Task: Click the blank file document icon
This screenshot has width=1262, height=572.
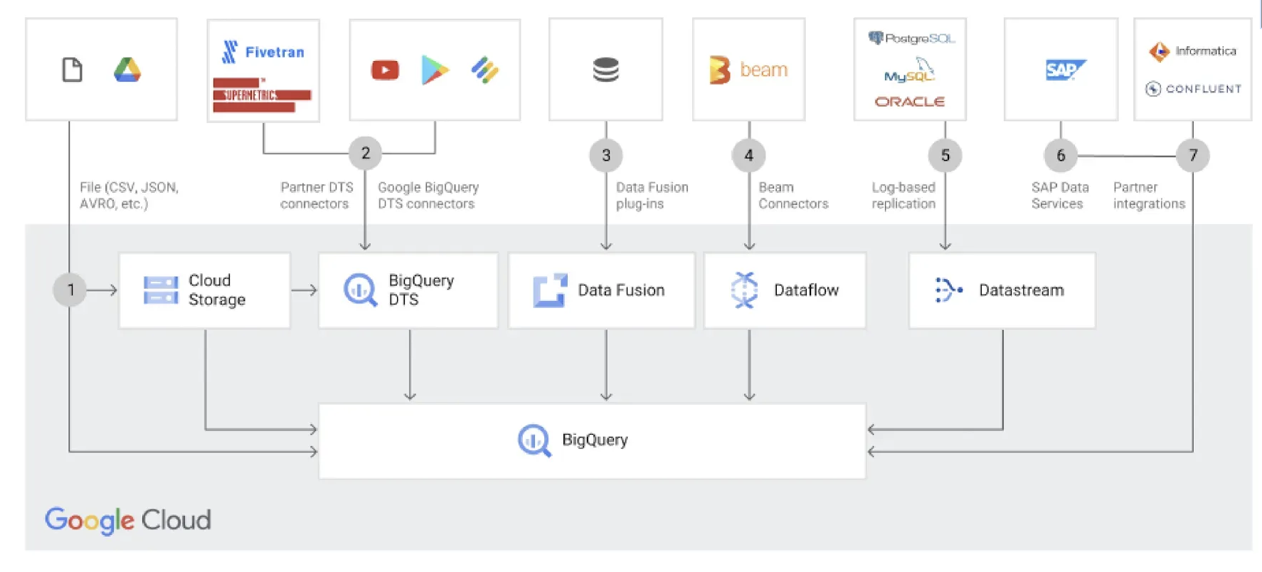Action: [x=73, y=70]
